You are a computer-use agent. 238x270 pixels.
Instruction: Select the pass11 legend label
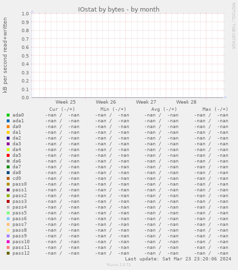pos(21,247)
